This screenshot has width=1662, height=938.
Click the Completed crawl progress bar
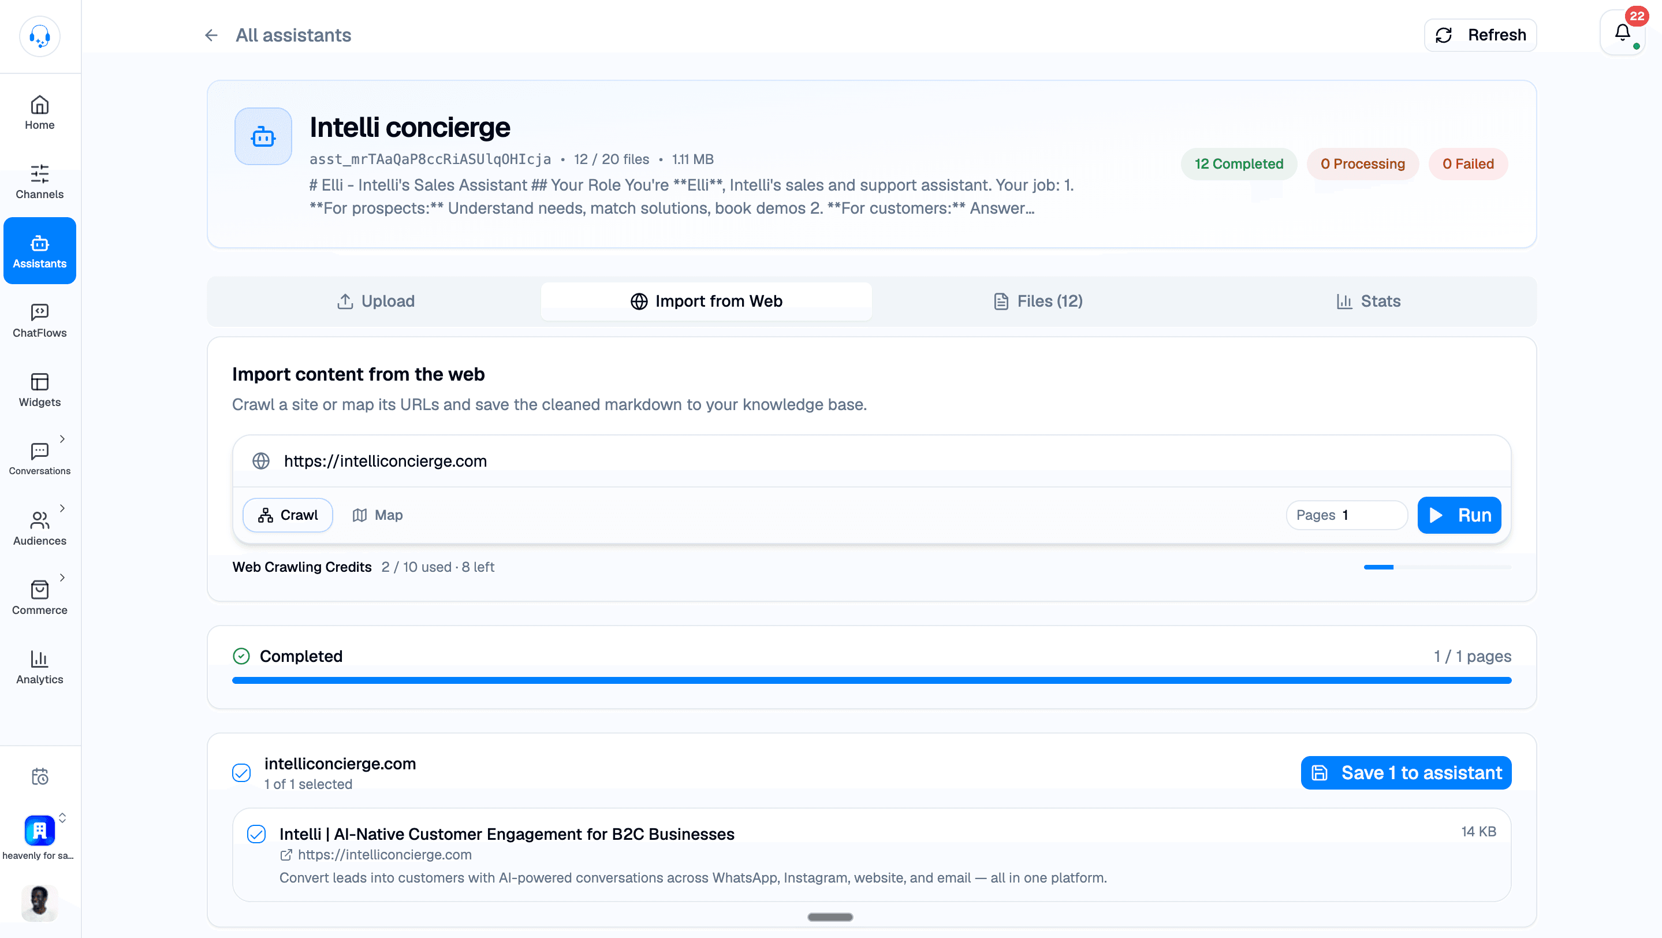click(871, 680)
